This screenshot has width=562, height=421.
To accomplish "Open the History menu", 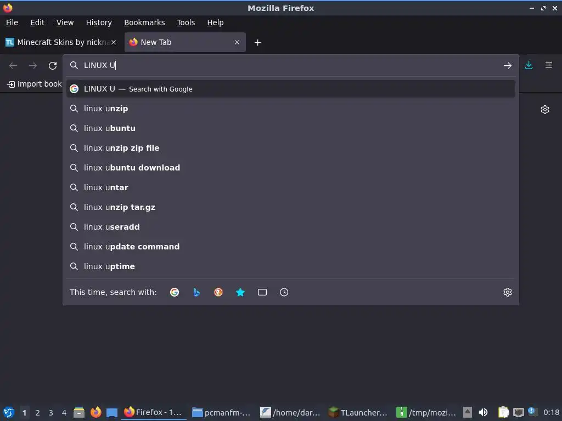I will (x=99, y=22).
